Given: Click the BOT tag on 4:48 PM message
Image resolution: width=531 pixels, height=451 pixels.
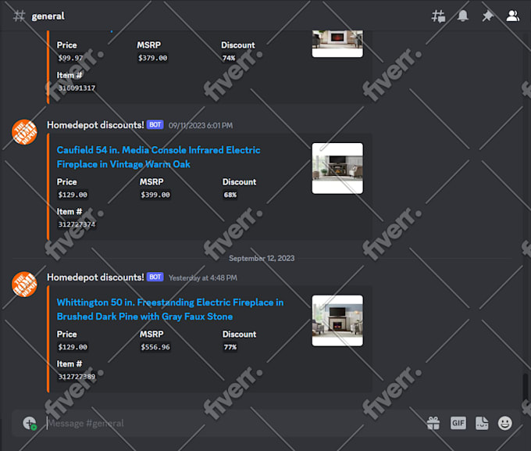Looking at the screenshot, I should 155,277.
